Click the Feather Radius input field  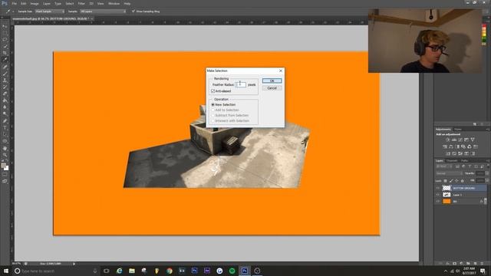tap(240, 84)
